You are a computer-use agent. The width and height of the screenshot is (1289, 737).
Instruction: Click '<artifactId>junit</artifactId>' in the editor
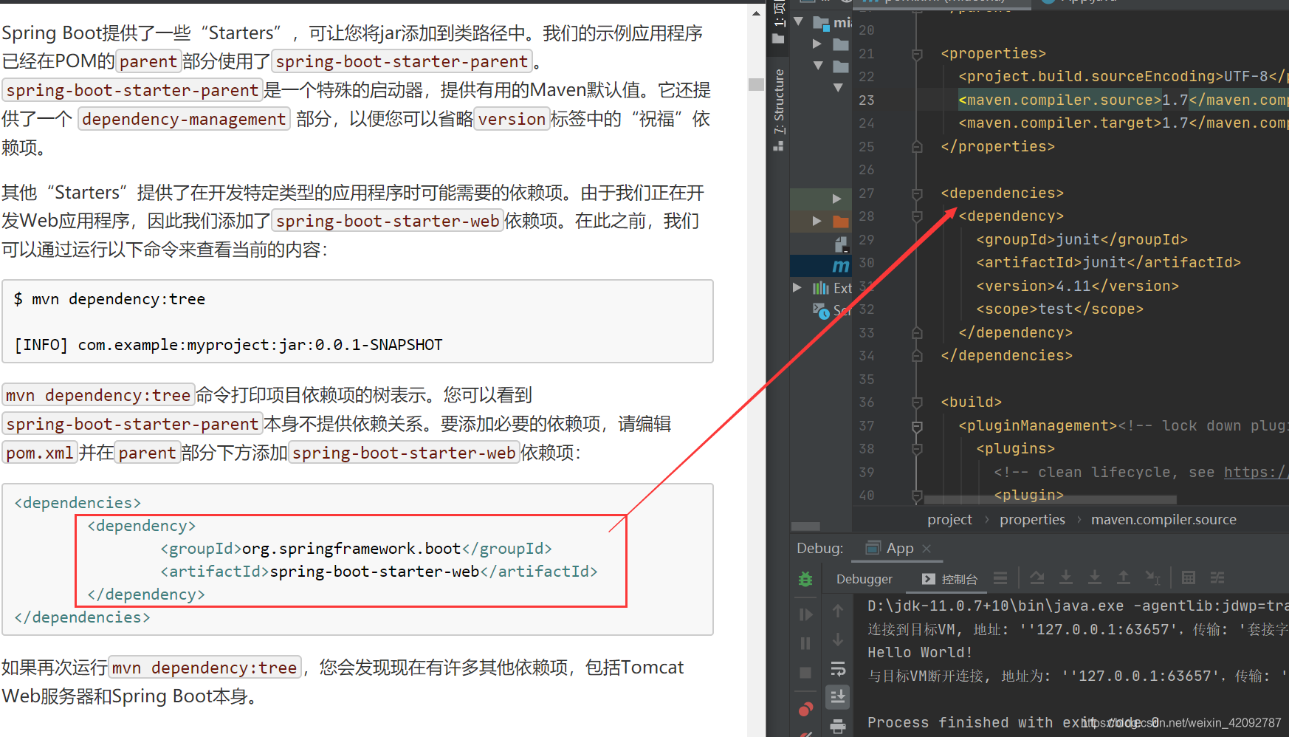pos(1108,262)
